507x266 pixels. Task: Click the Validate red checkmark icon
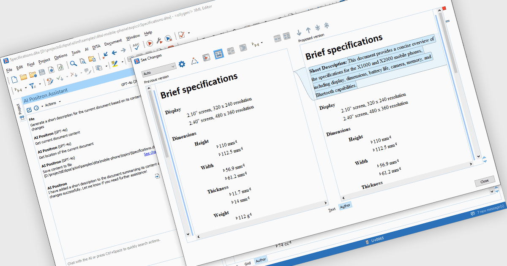coord(181,35)
